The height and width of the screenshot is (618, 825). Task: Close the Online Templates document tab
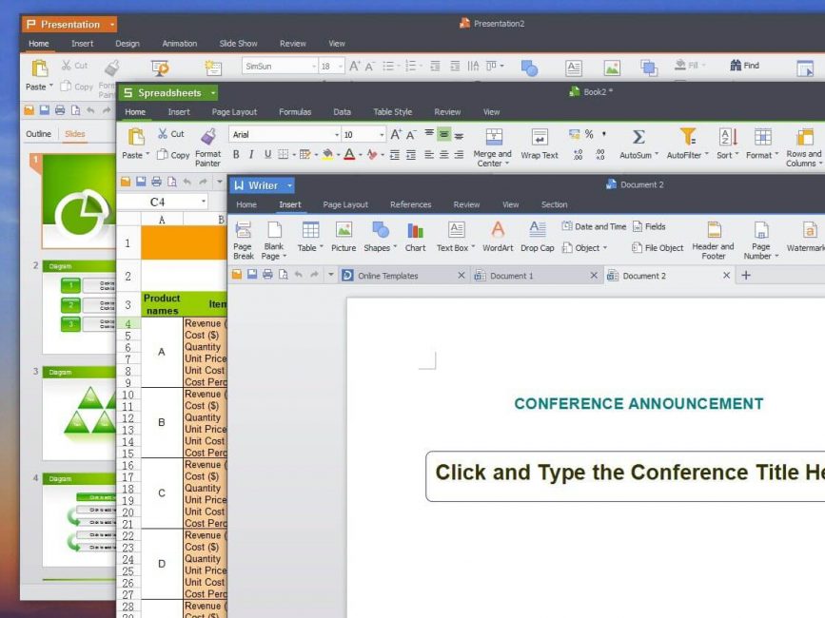(461, 275)
